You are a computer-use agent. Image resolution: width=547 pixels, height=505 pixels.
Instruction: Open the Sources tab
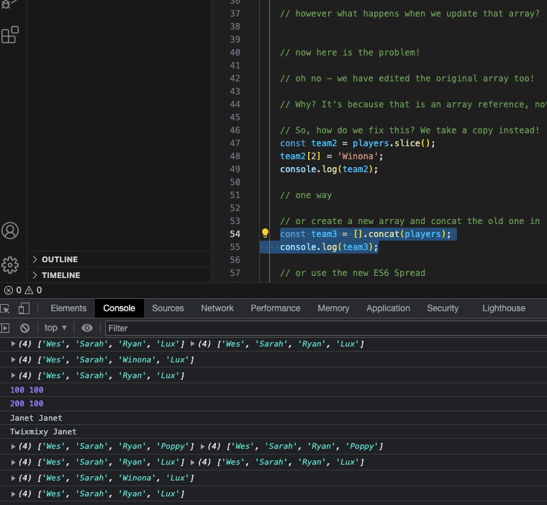tap(168, 308)
